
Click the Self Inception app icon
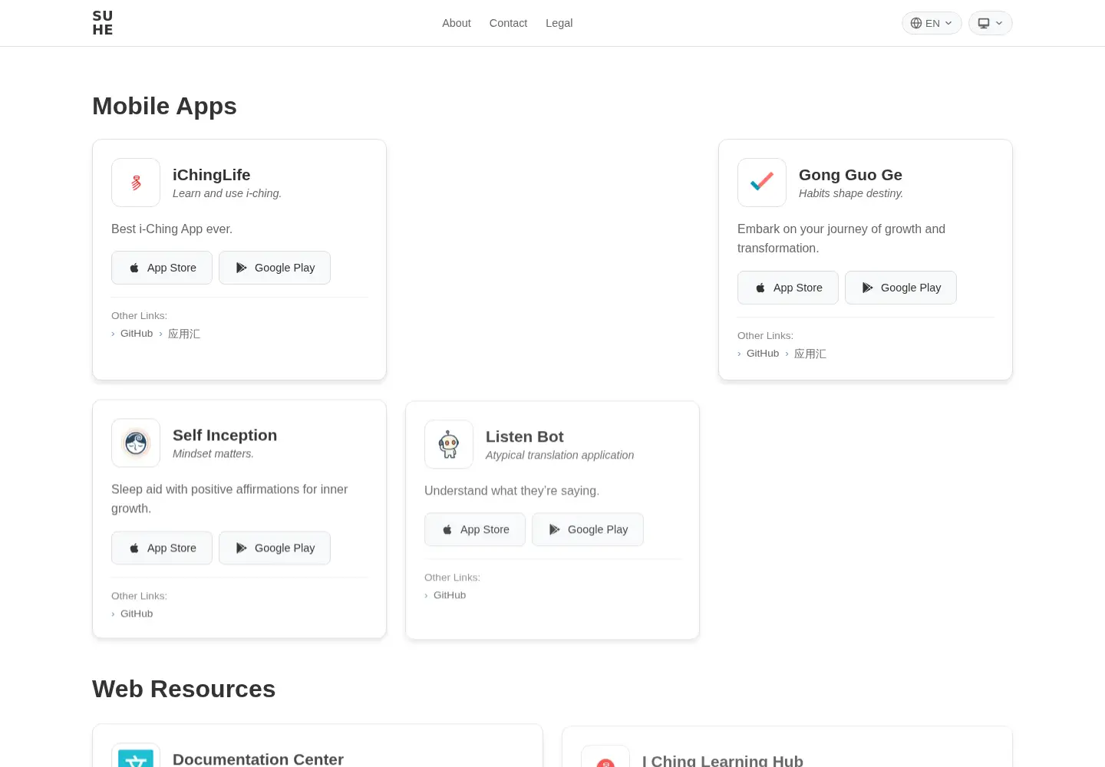click(x=136, y=443)
